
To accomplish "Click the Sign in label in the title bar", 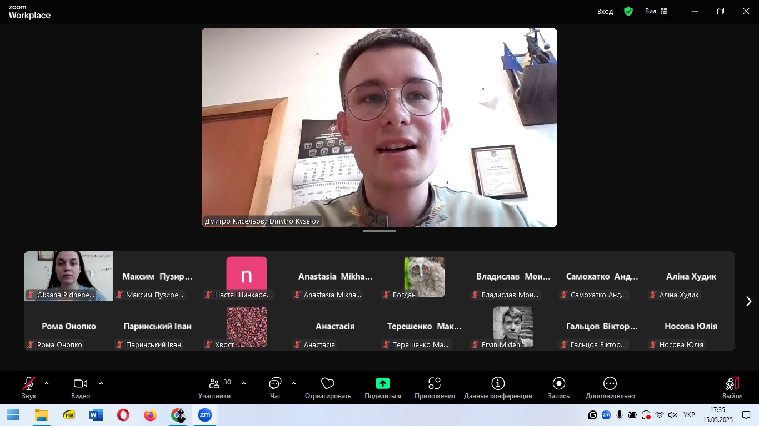I will tap(605, 11).
